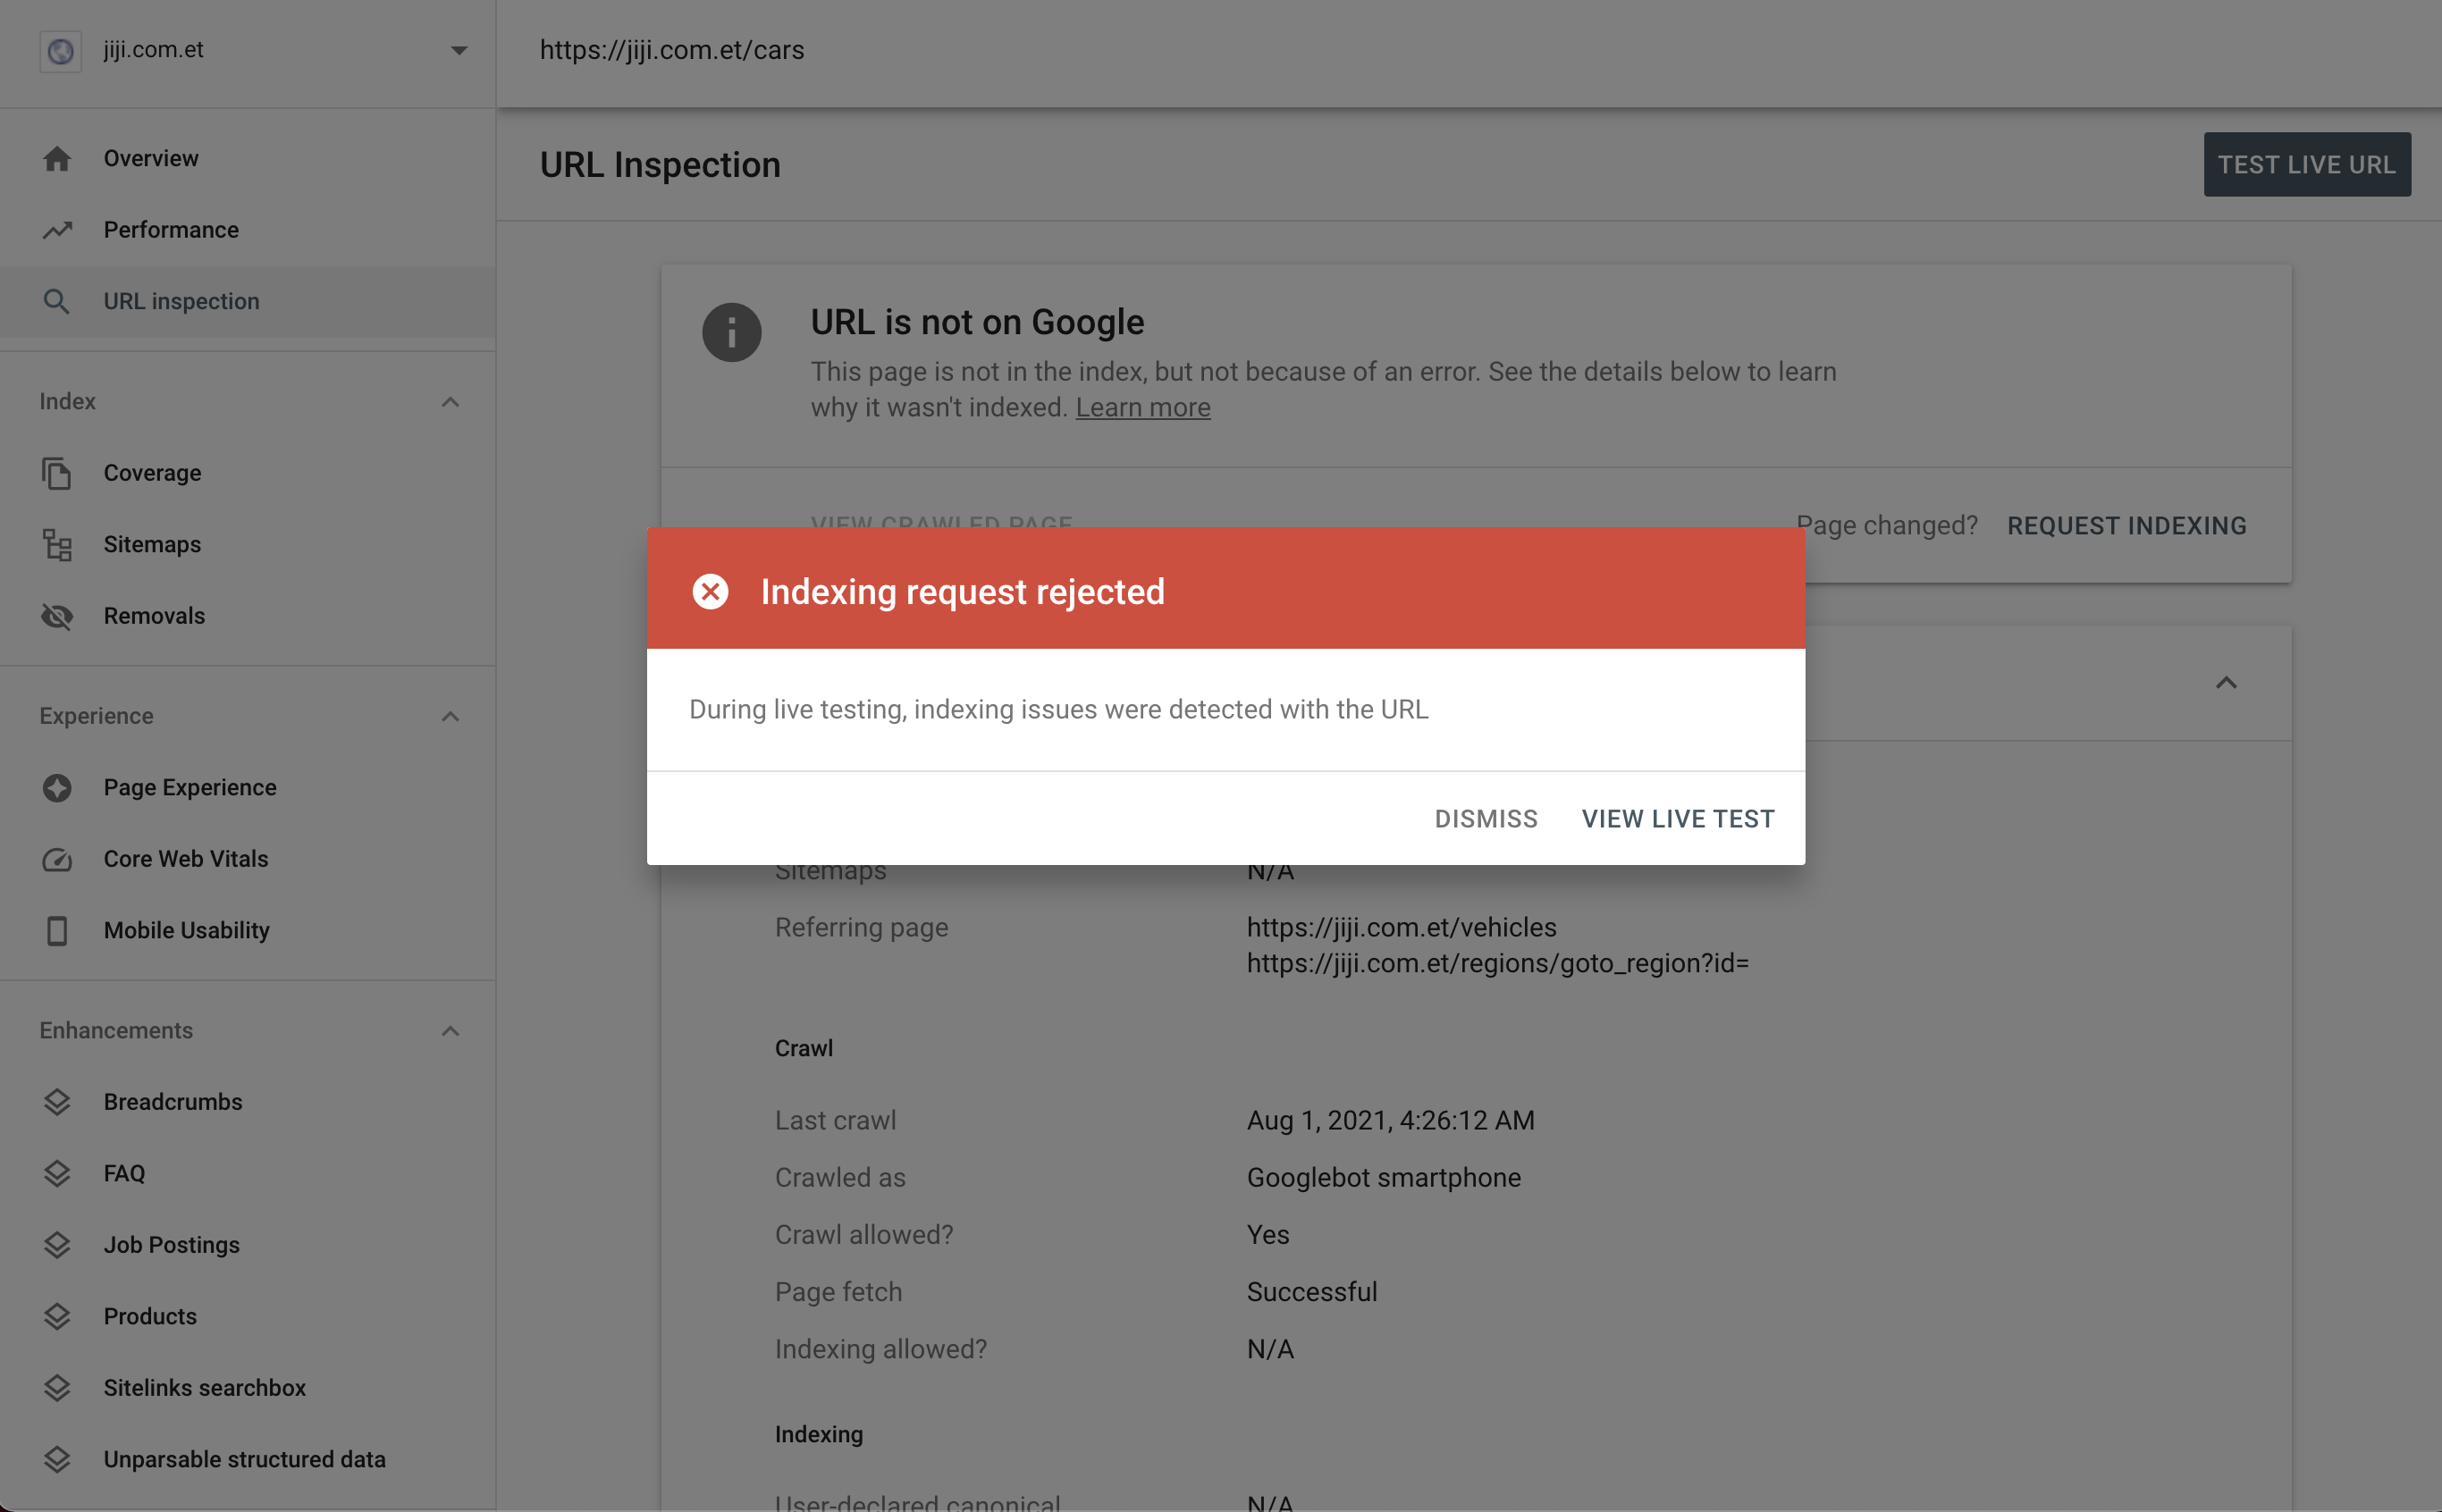The width and height of the screenshot is (2442, 1512).
Task: Click the DISMISS button in dialog
Action: (x=1486, y=816)
